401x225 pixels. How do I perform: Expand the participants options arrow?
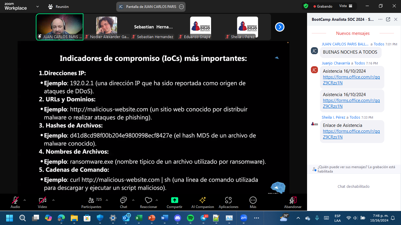coord(107,200)
